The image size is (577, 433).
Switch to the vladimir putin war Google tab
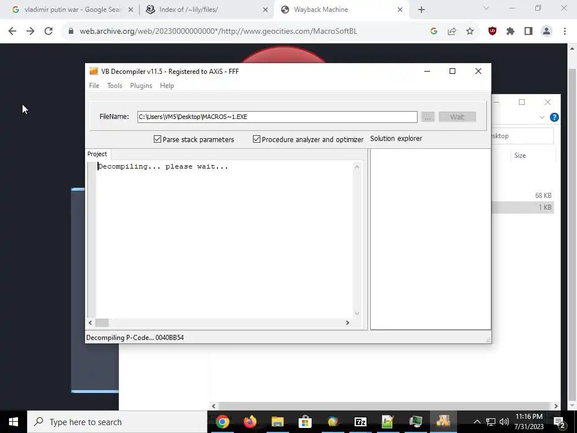pos(72,10)
